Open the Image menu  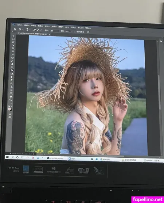34,26
